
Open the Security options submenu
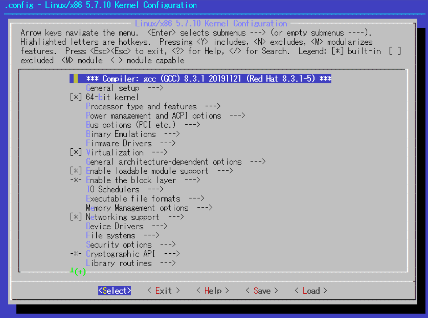131,245
